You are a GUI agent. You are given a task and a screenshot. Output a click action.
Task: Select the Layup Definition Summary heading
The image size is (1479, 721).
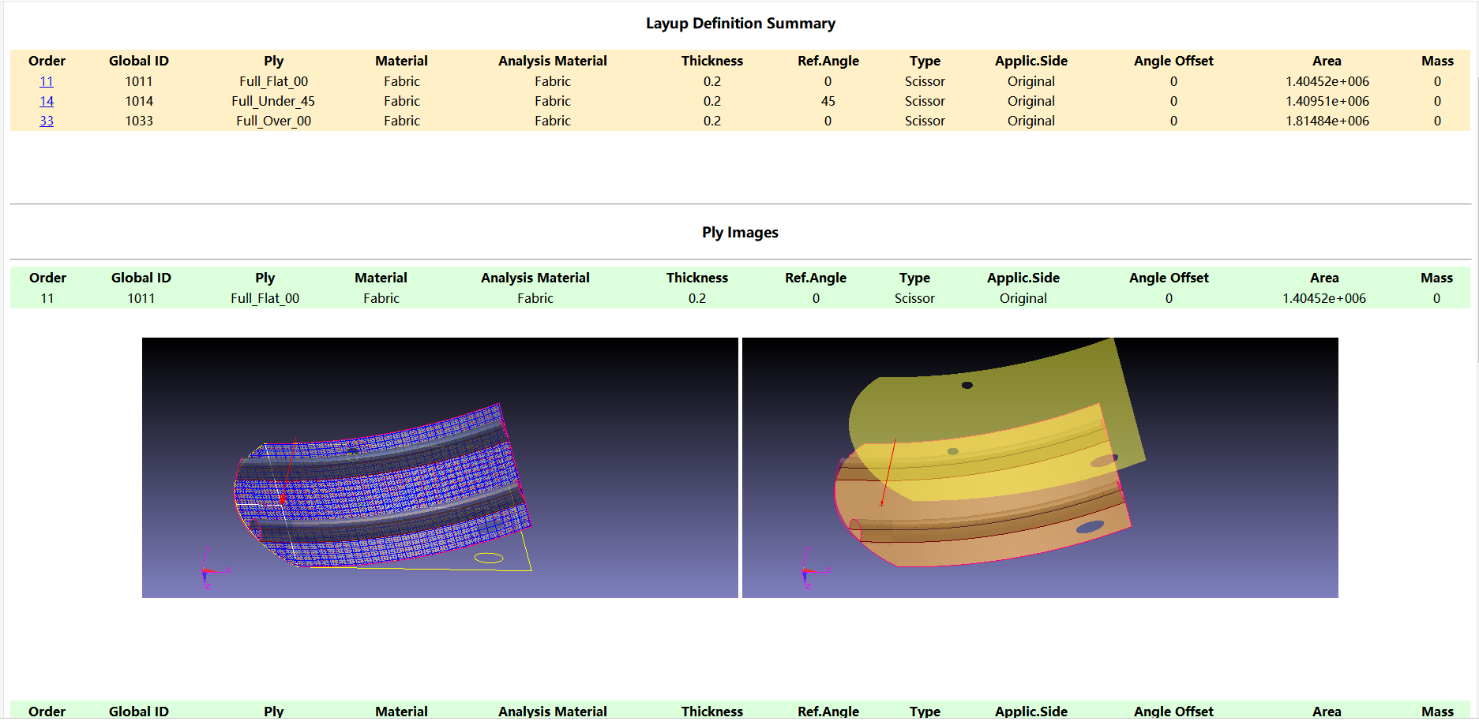pyautogui.click(x=740, y=24)
